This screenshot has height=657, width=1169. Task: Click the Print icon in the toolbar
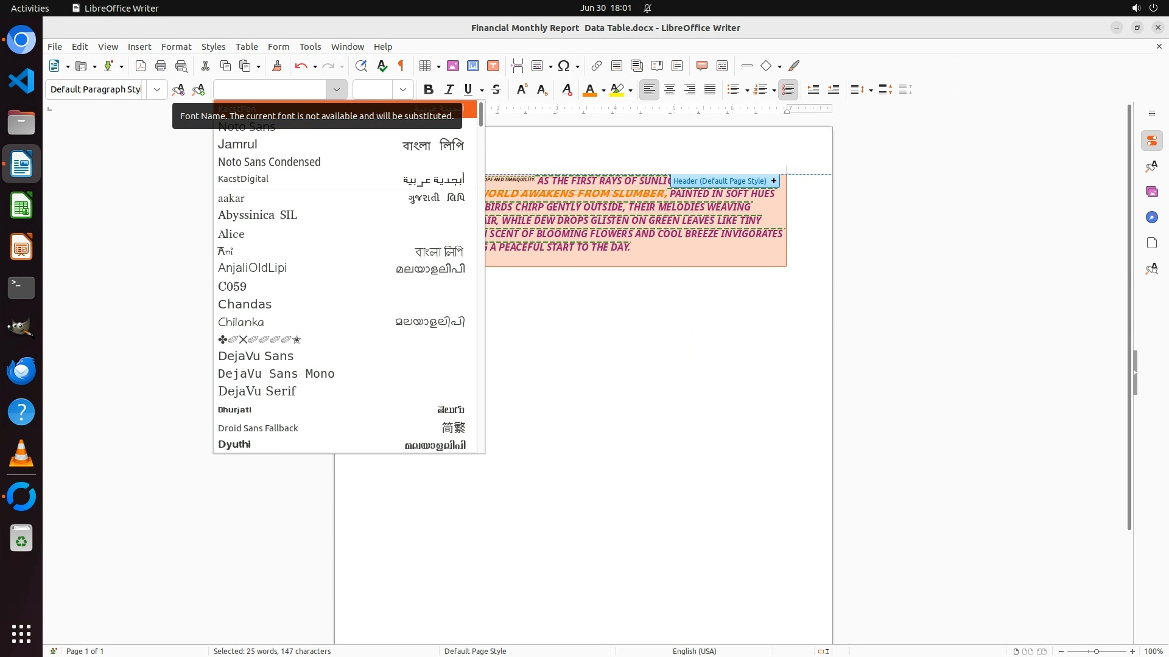pos(161,66)
